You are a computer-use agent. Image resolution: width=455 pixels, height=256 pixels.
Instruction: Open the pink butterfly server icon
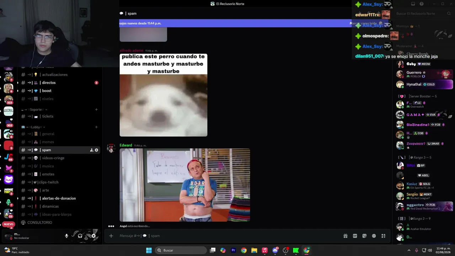tap(9, 168)
